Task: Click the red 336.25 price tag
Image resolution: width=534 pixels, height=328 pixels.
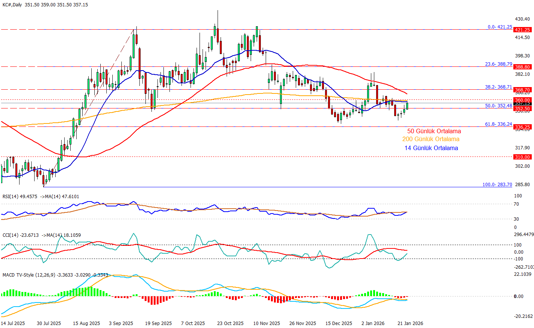Action: 522,127
